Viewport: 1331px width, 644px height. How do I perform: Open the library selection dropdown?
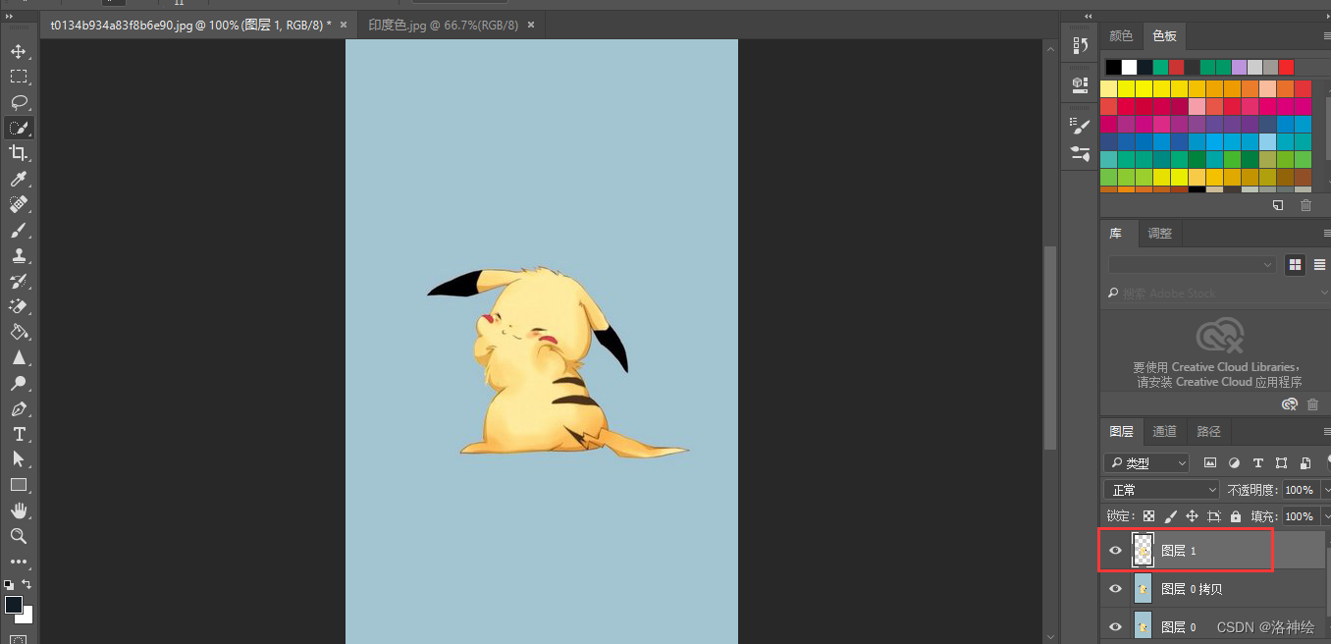point(1192,264)
